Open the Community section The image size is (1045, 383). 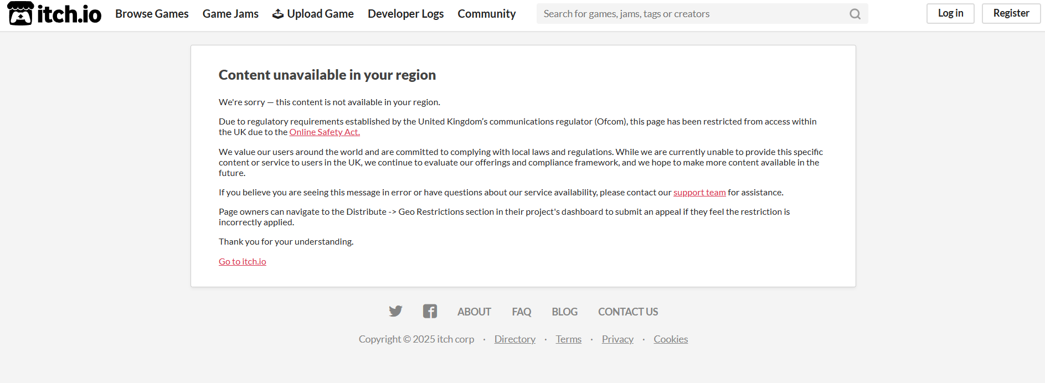coord(487,14)
